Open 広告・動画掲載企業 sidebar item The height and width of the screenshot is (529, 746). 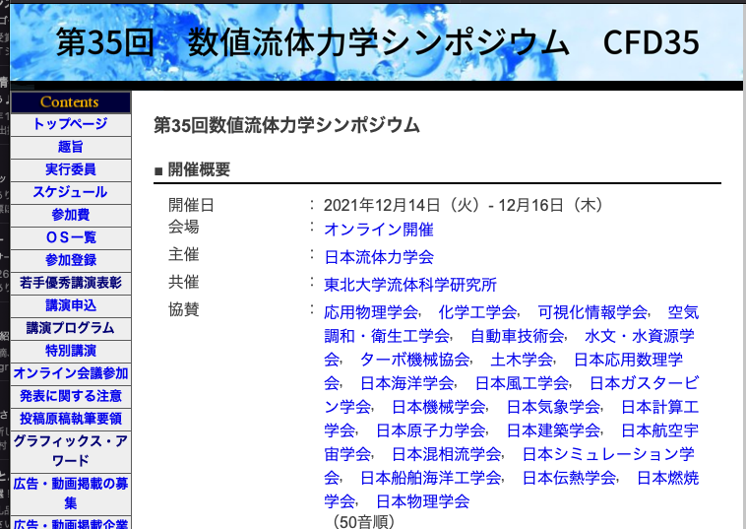71,524
